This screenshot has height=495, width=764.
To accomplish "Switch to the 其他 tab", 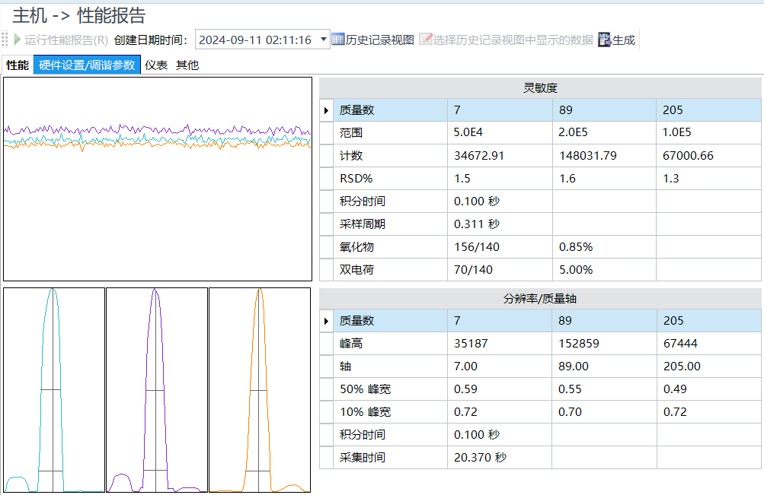I will point(187,65).
